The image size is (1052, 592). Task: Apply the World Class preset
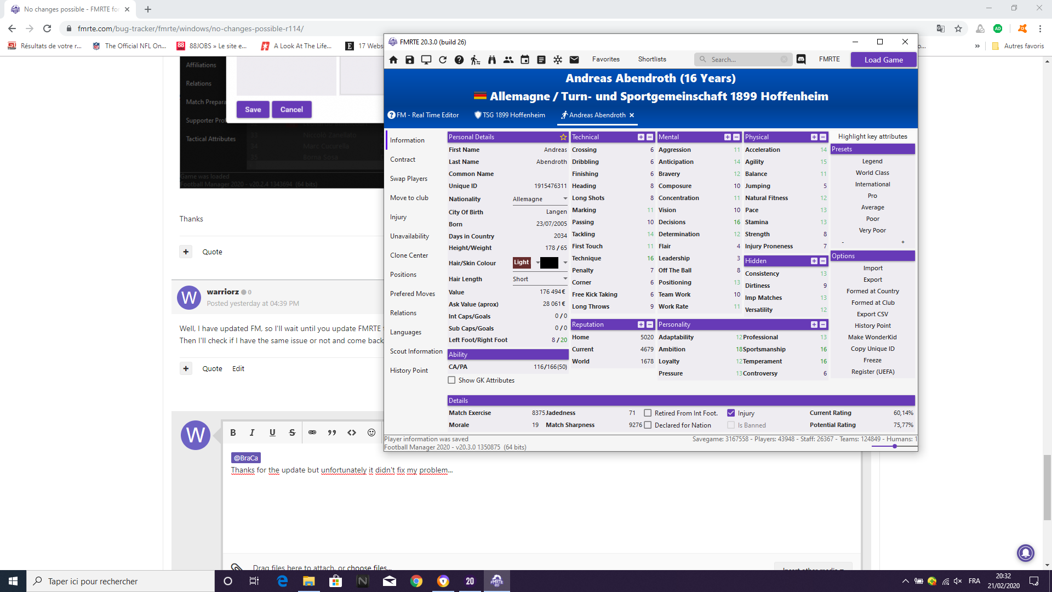pos(872,173)
